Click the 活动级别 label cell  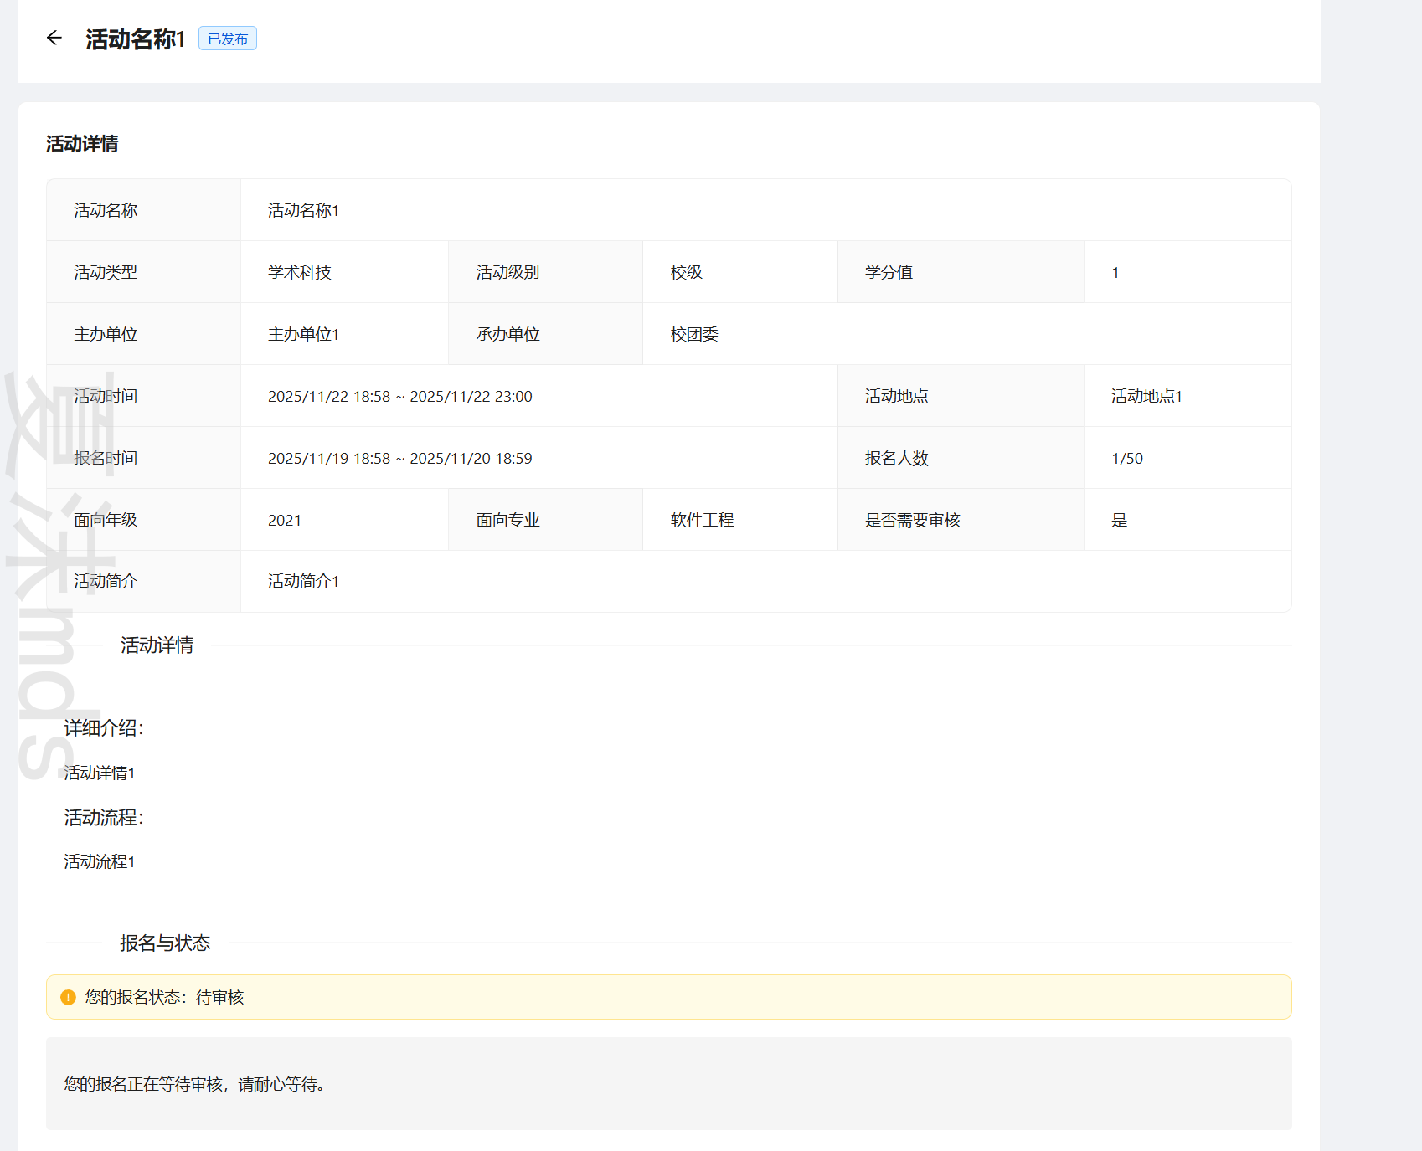[x=545, y=272]
